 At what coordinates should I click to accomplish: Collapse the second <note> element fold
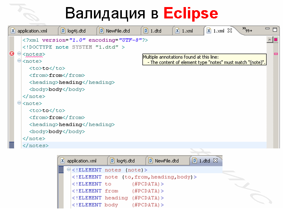19,103
